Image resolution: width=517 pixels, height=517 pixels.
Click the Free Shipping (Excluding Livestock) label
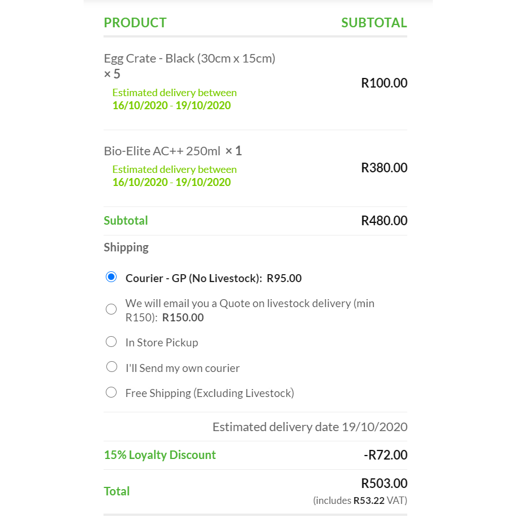tap(210, 393)
